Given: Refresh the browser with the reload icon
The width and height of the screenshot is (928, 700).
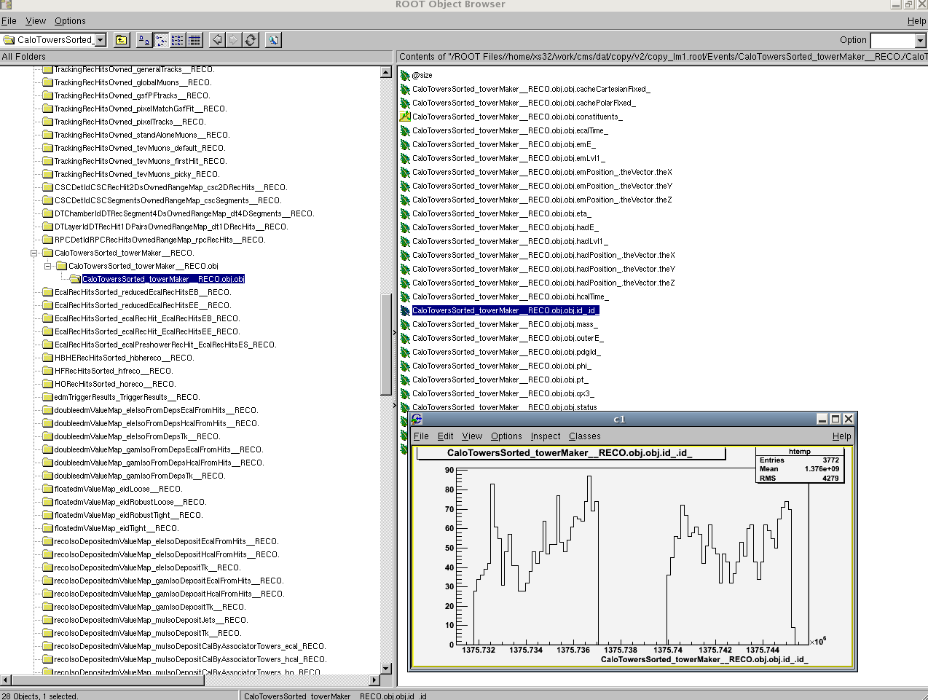Looking at the screenshot, I should (251, 40).
